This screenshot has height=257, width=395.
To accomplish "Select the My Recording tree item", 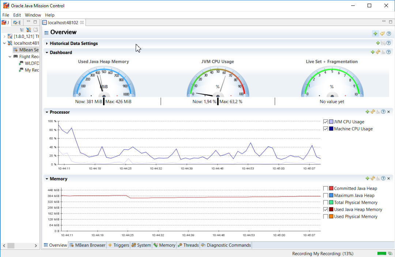I will point(29,70).
